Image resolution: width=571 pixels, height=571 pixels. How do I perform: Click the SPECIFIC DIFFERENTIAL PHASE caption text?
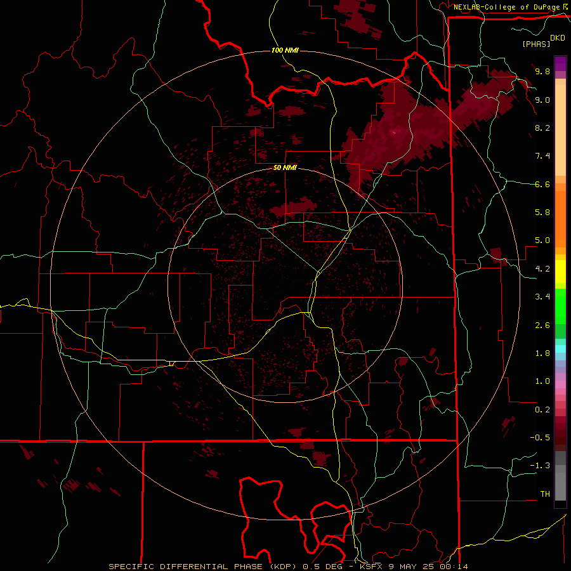[185, 567]
